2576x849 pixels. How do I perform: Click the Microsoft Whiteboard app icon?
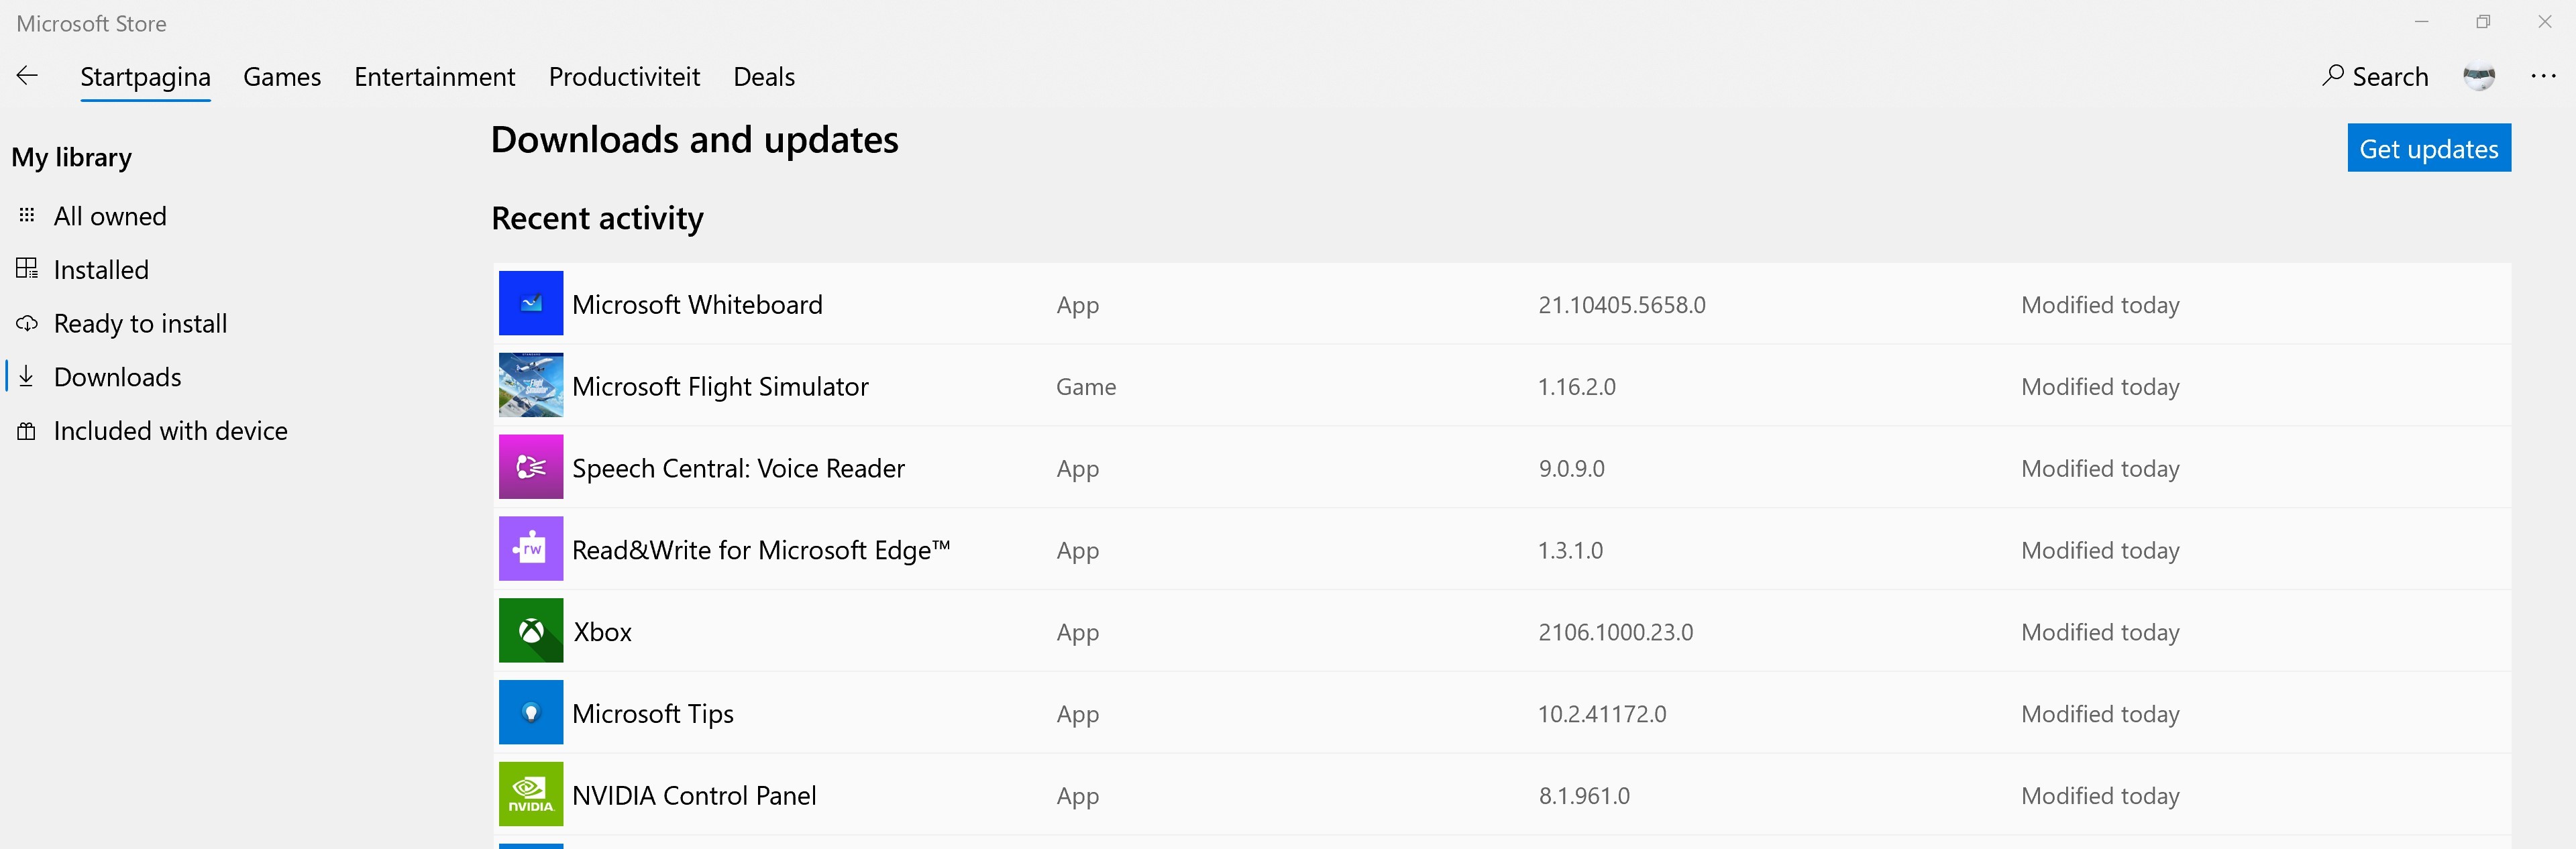531,304
